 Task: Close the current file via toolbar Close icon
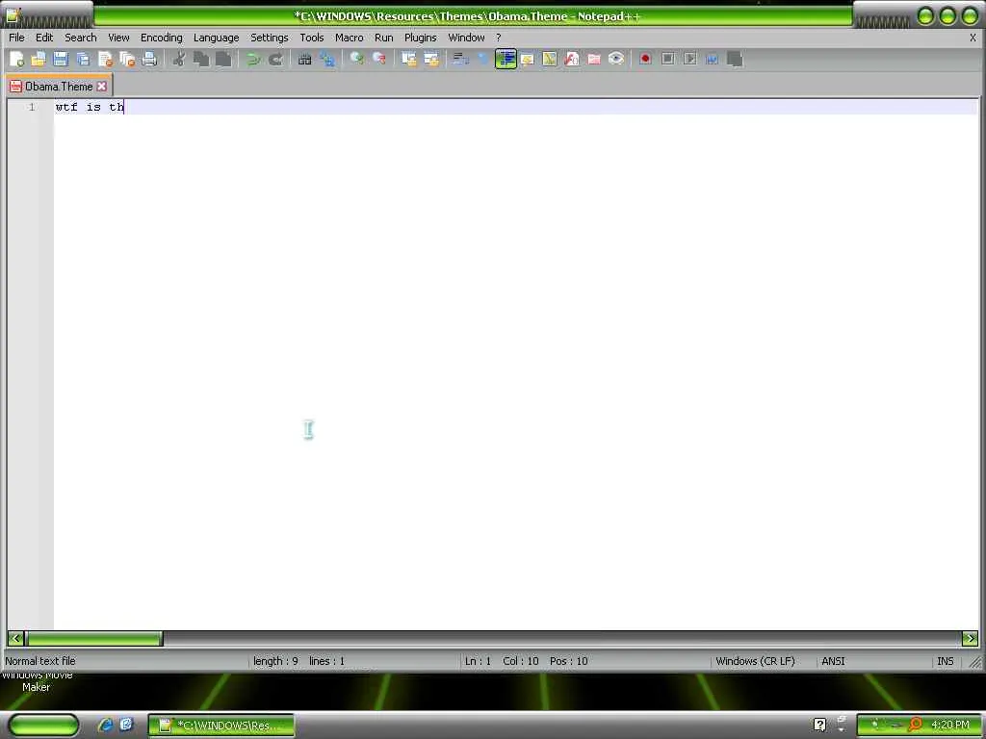click(106, 59)
